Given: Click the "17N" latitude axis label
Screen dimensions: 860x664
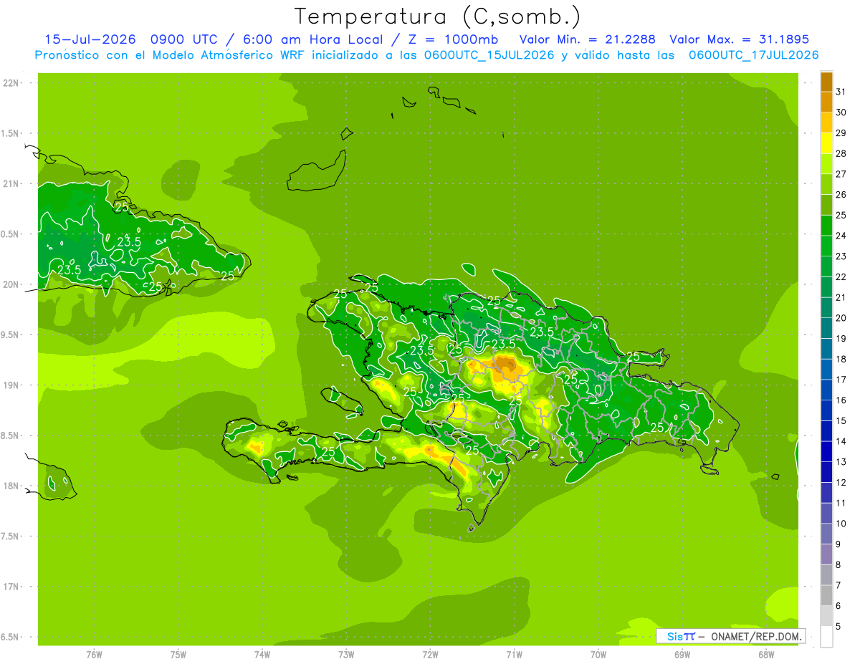Looking at the screenshot, I should pyautogui.click(x=10, y=587).
